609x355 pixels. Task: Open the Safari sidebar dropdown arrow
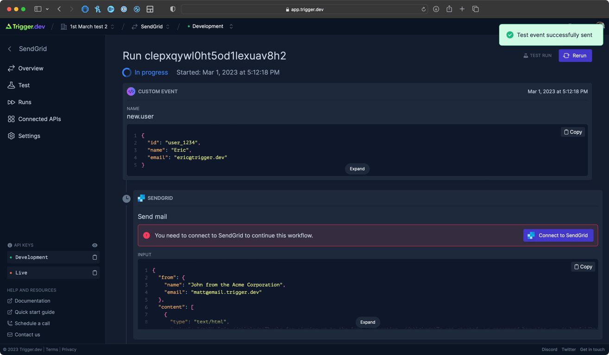click(x=47, y=9)
